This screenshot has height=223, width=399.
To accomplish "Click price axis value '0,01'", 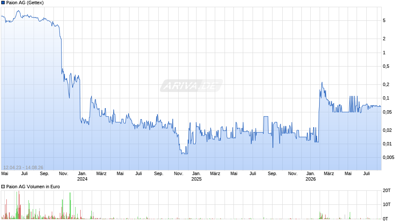I will coord(387,144).
